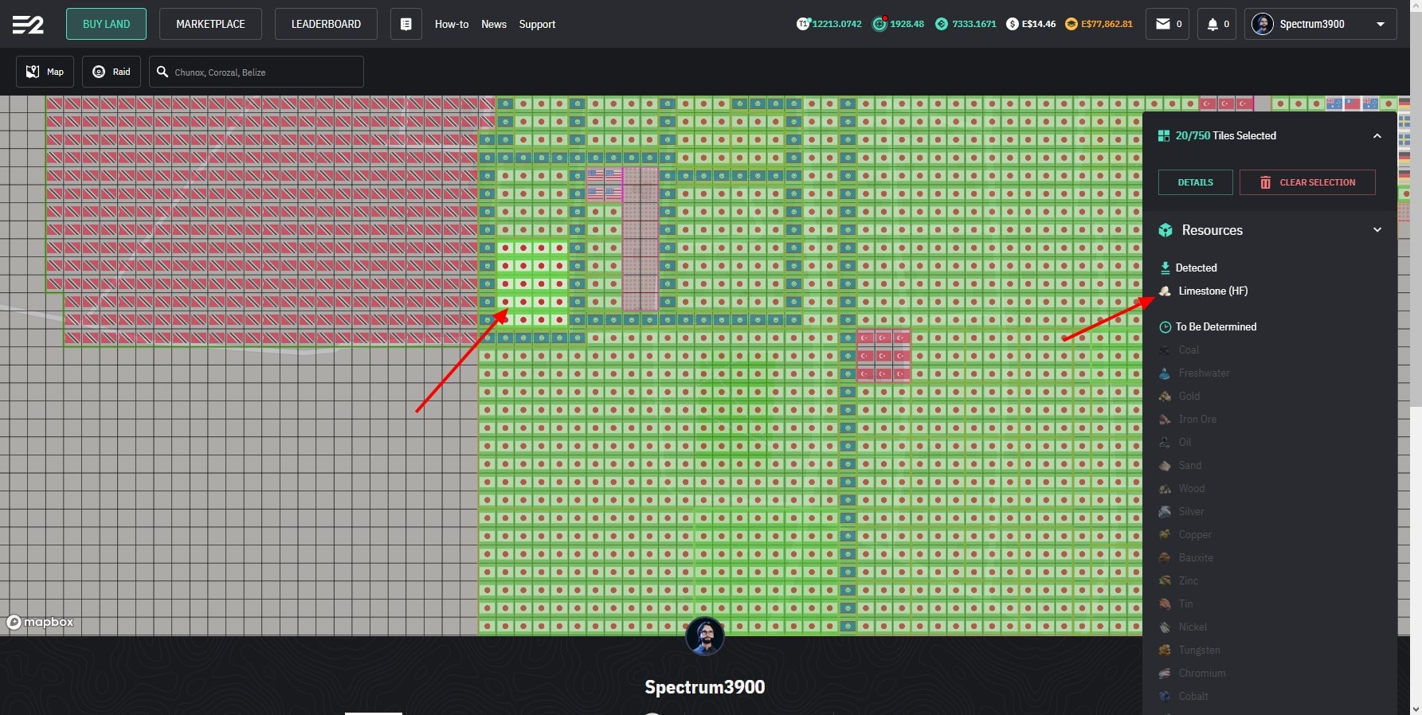The image size is (1422, 715).
Task: Open the notifications bell icon
Action: click(1212, 24)
